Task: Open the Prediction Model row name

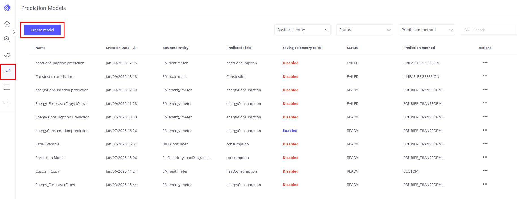Action: point(50,158)
